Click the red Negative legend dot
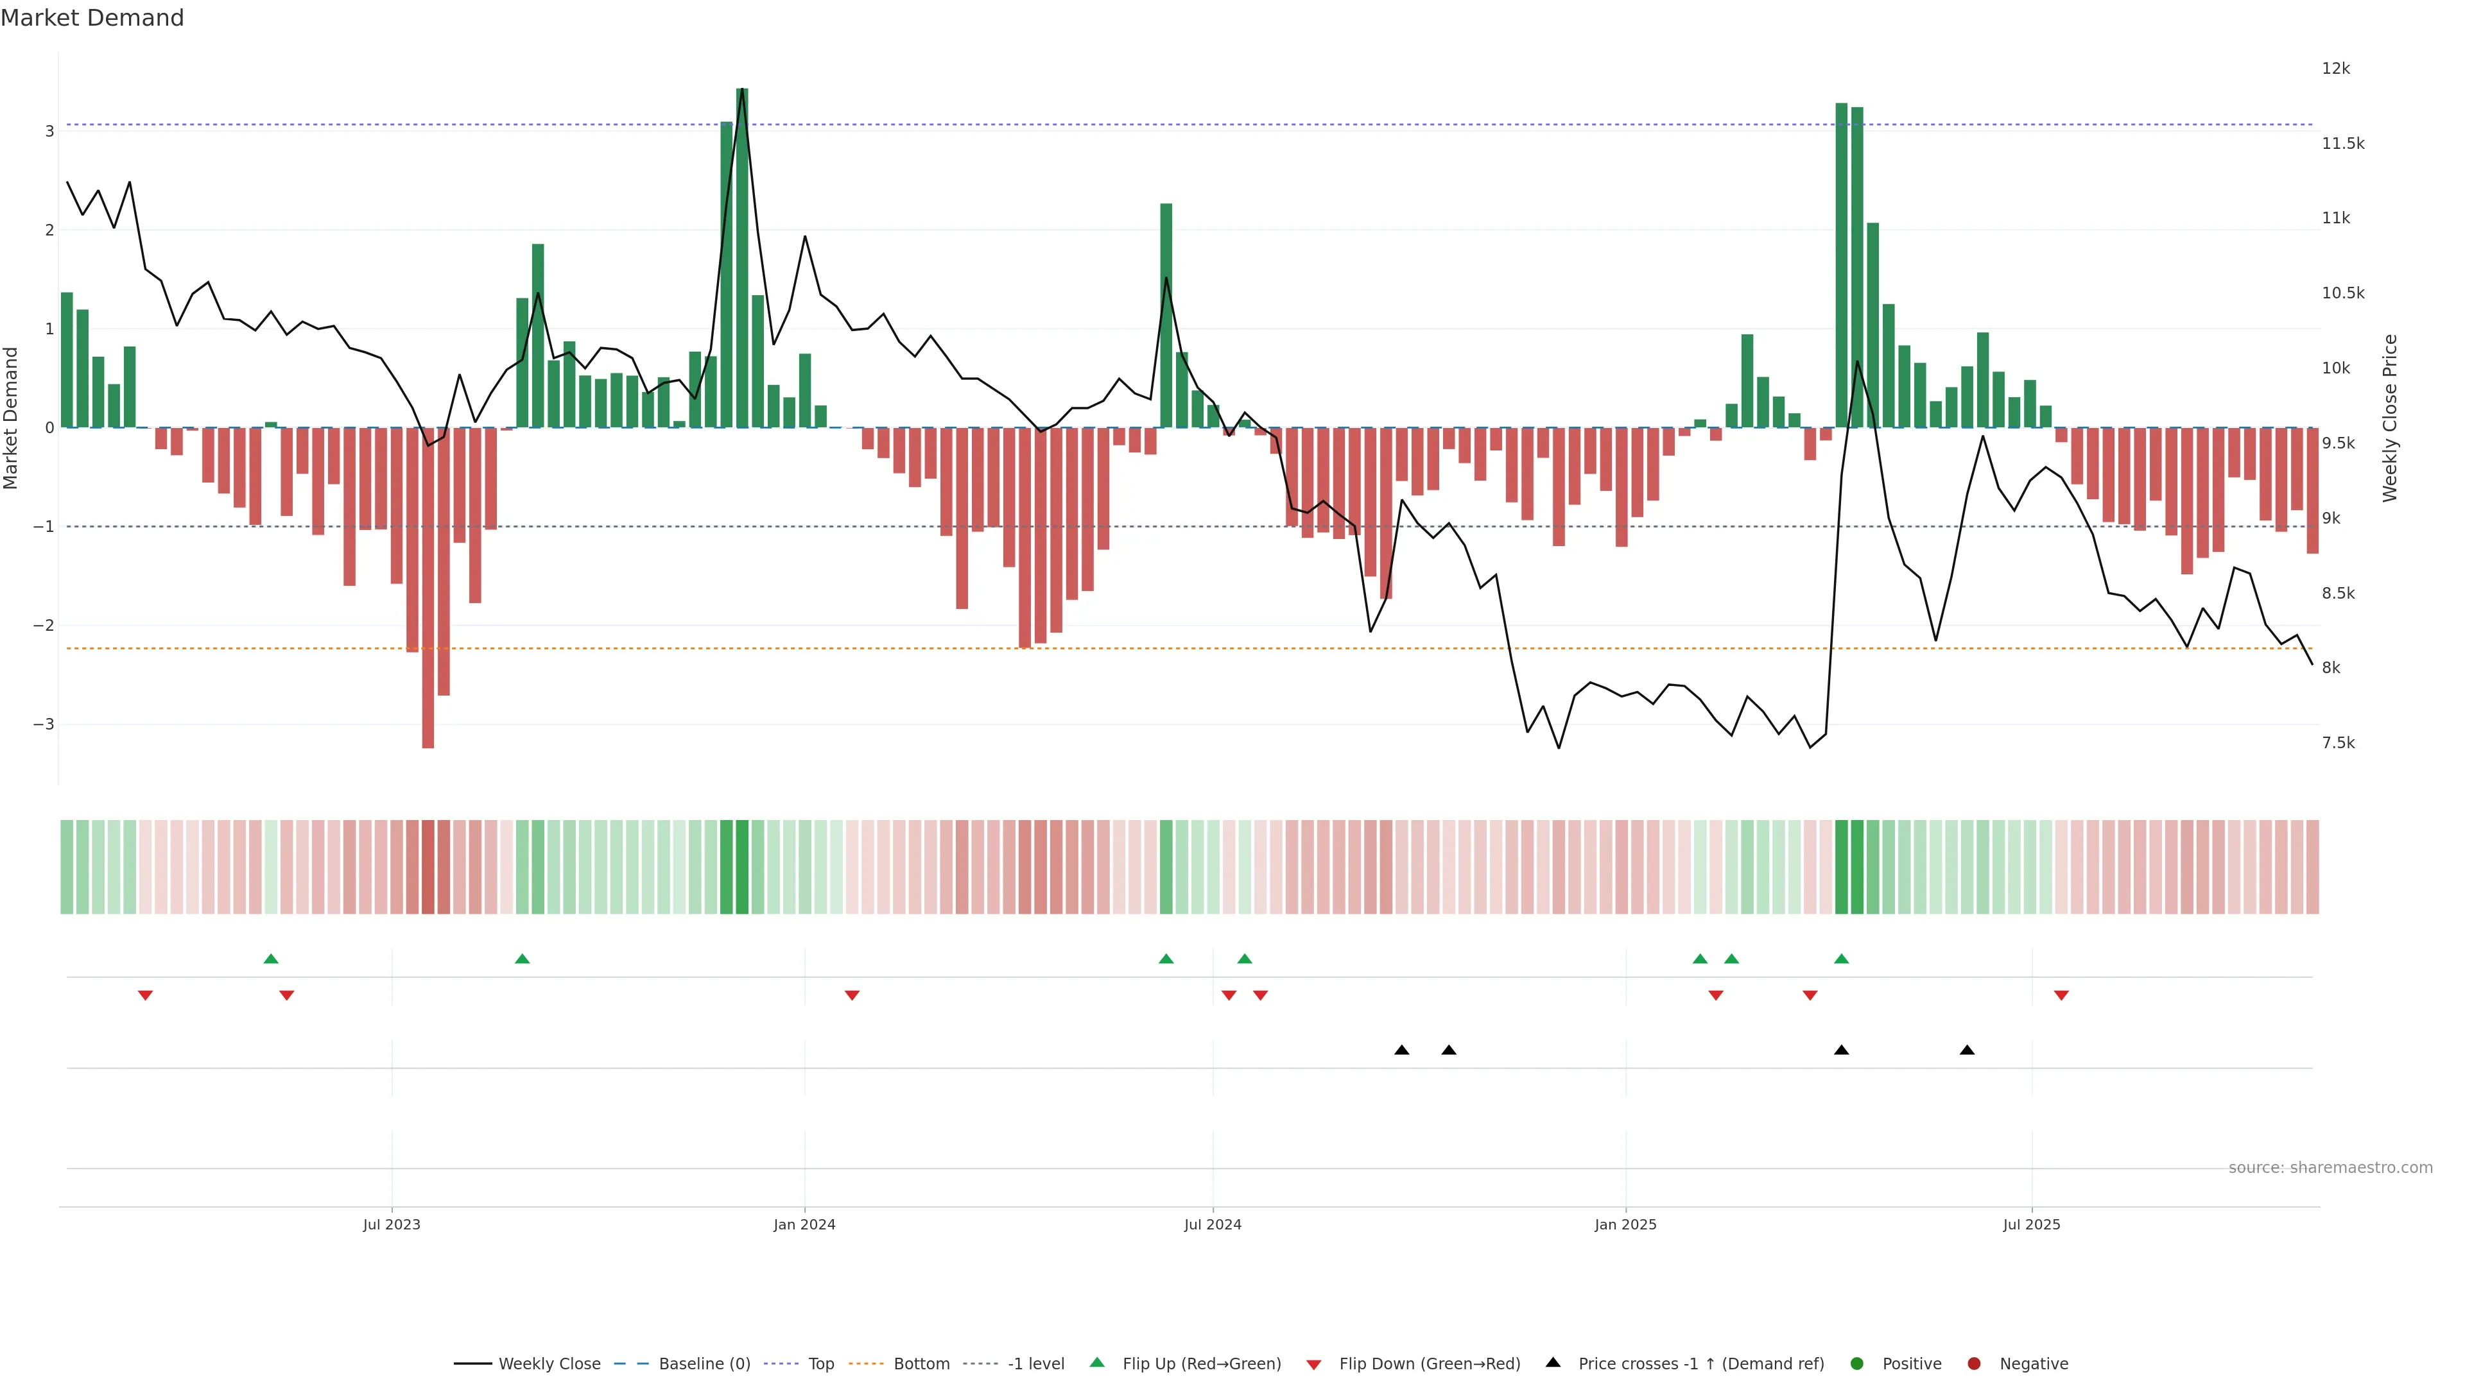Viewport: 2465px width, 1386px height. [1974, 1364]
